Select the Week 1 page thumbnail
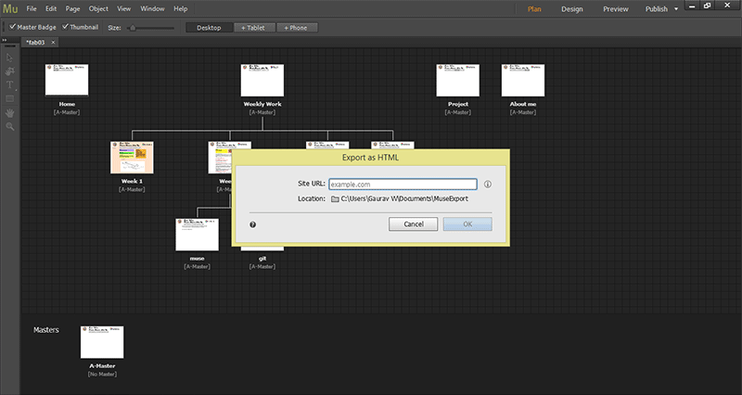The image size is (742, 395). pos(132,157)
